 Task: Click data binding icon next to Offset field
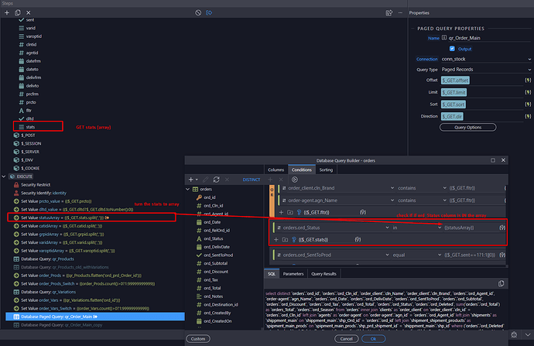pyautogui.click(x=528, y=81)
